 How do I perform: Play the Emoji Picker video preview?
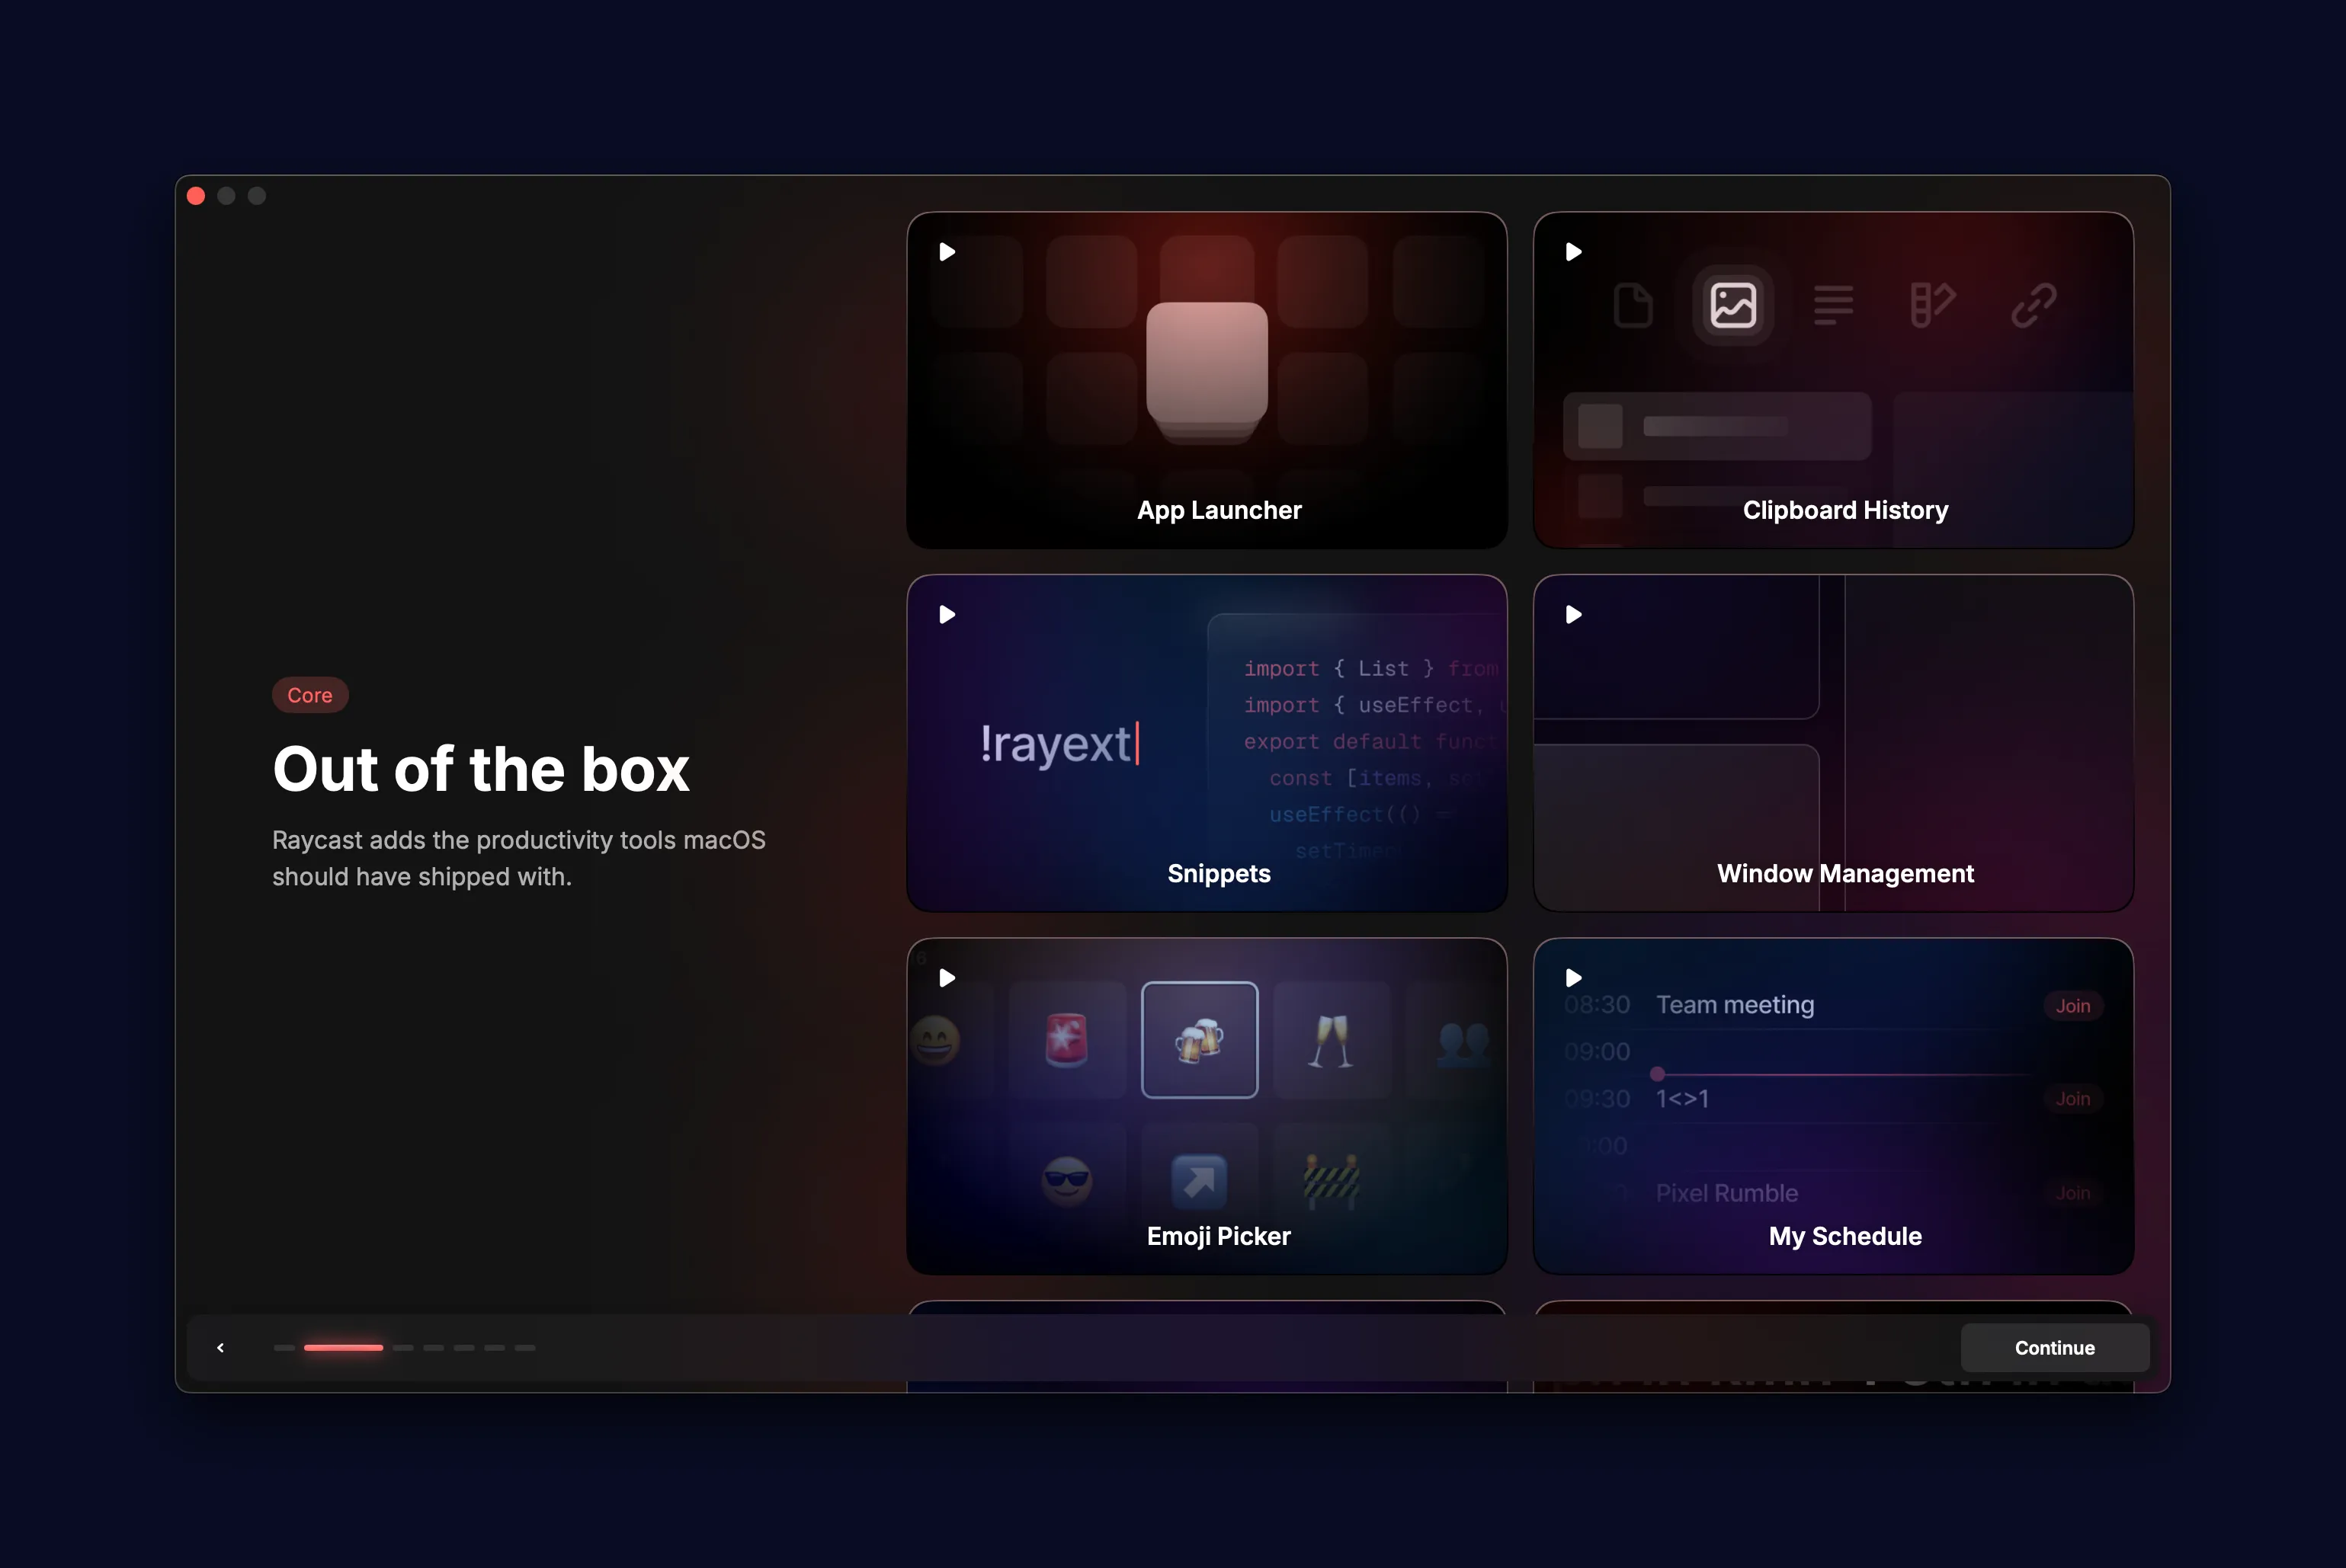pos(947,978)
